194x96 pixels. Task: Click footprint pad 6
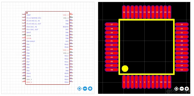click(144, 82)
